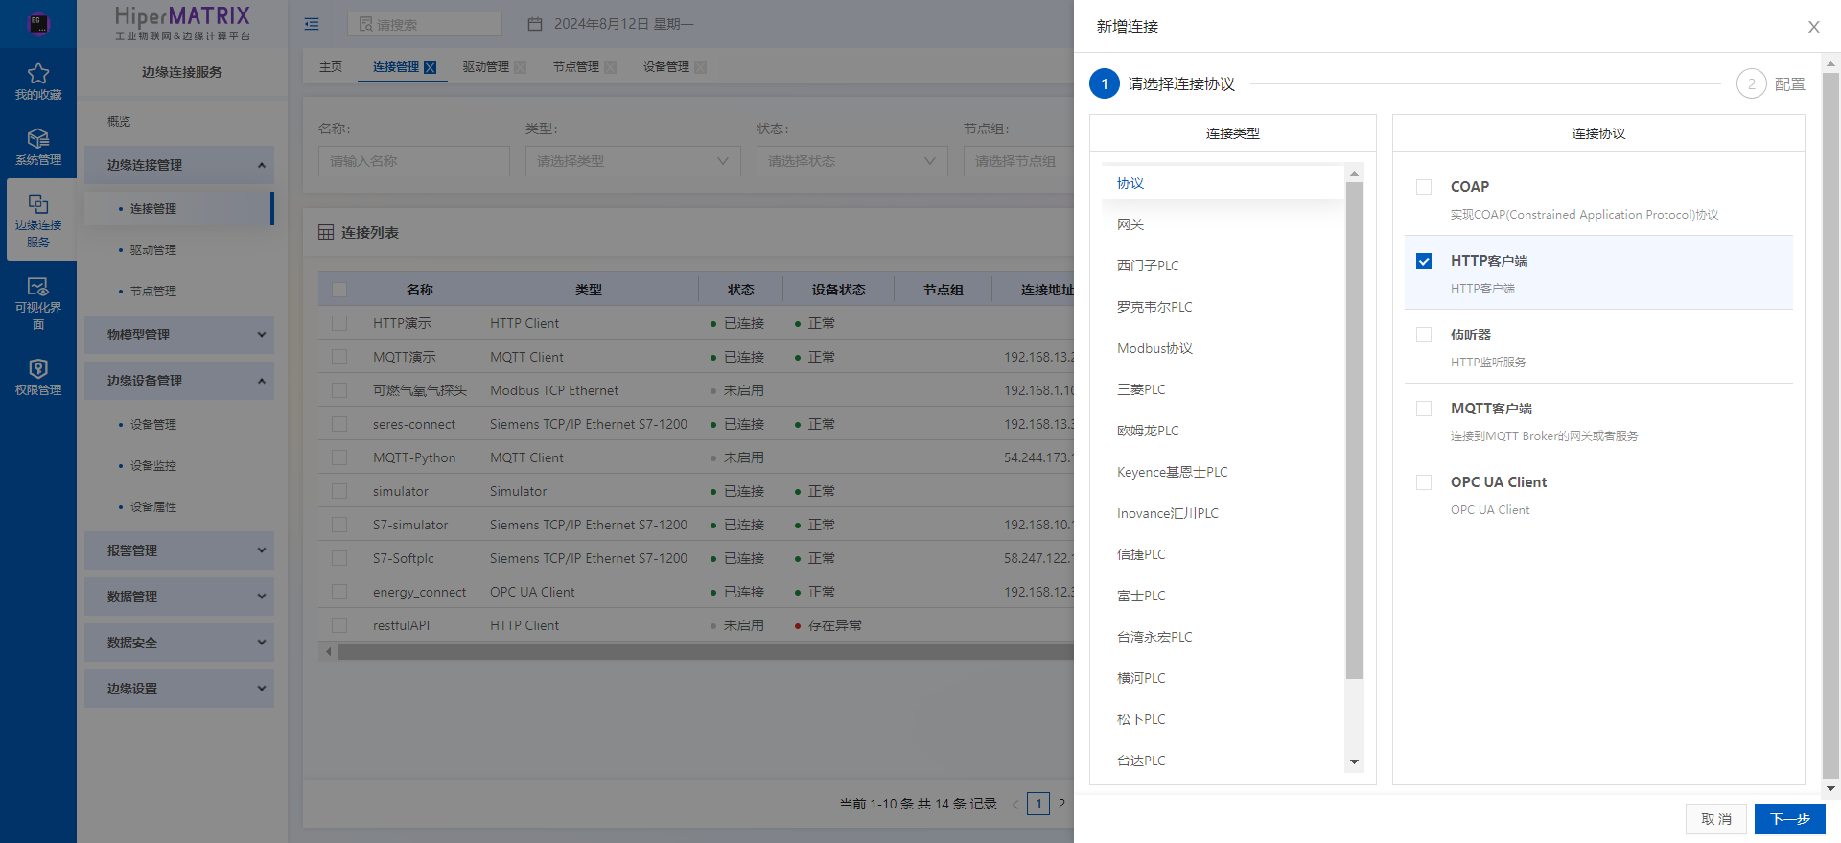Open the 请选择类型 dropdown
Viewport: 1841px width, 843px height.
633,161
